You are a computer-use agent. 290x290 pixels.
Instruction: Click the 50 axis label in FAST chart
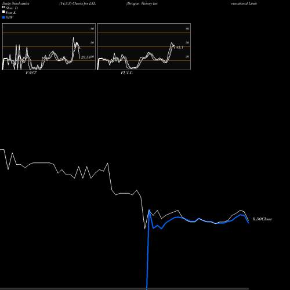[92, 42]
